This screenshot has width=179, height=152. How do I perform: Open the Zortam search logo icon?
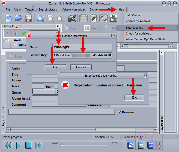tap(72, 18)
